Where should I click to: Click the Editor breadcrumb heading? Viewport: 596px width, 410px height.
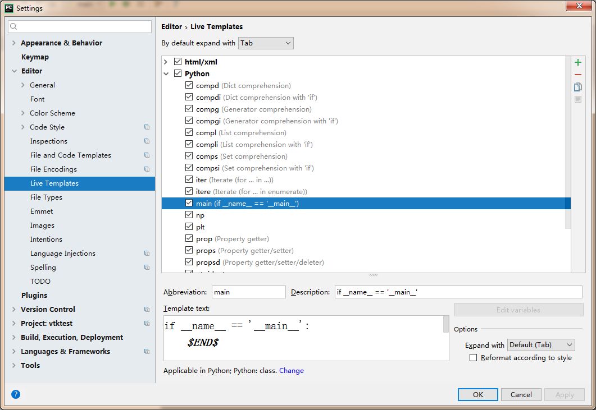(x=171, y=26)
